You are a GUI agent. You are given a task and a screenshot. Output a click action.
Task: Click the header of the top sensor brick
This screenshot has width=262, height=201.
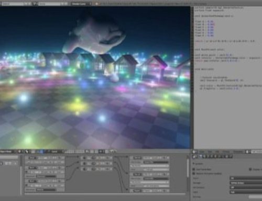click(x=45, y=158)
